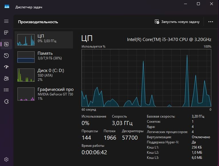
Task: Click the Используется % graph label
Action: tap(93, 46)
